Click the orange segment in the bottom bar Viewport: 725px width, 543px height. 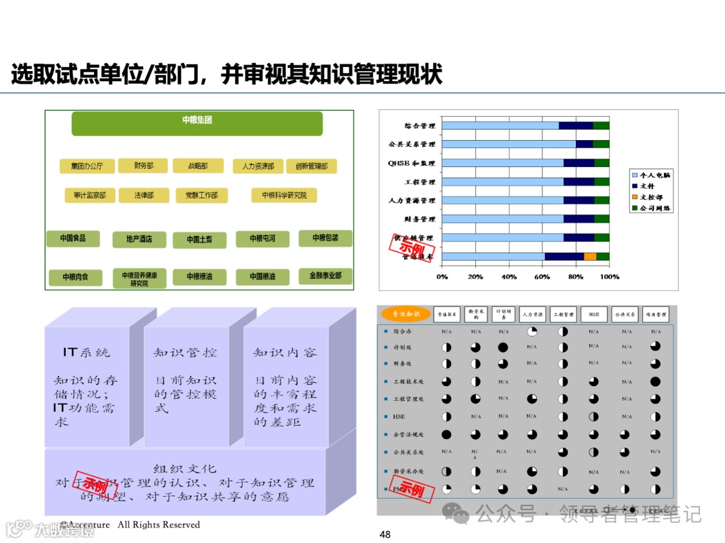pyautogui.click(x=590, y=257)
